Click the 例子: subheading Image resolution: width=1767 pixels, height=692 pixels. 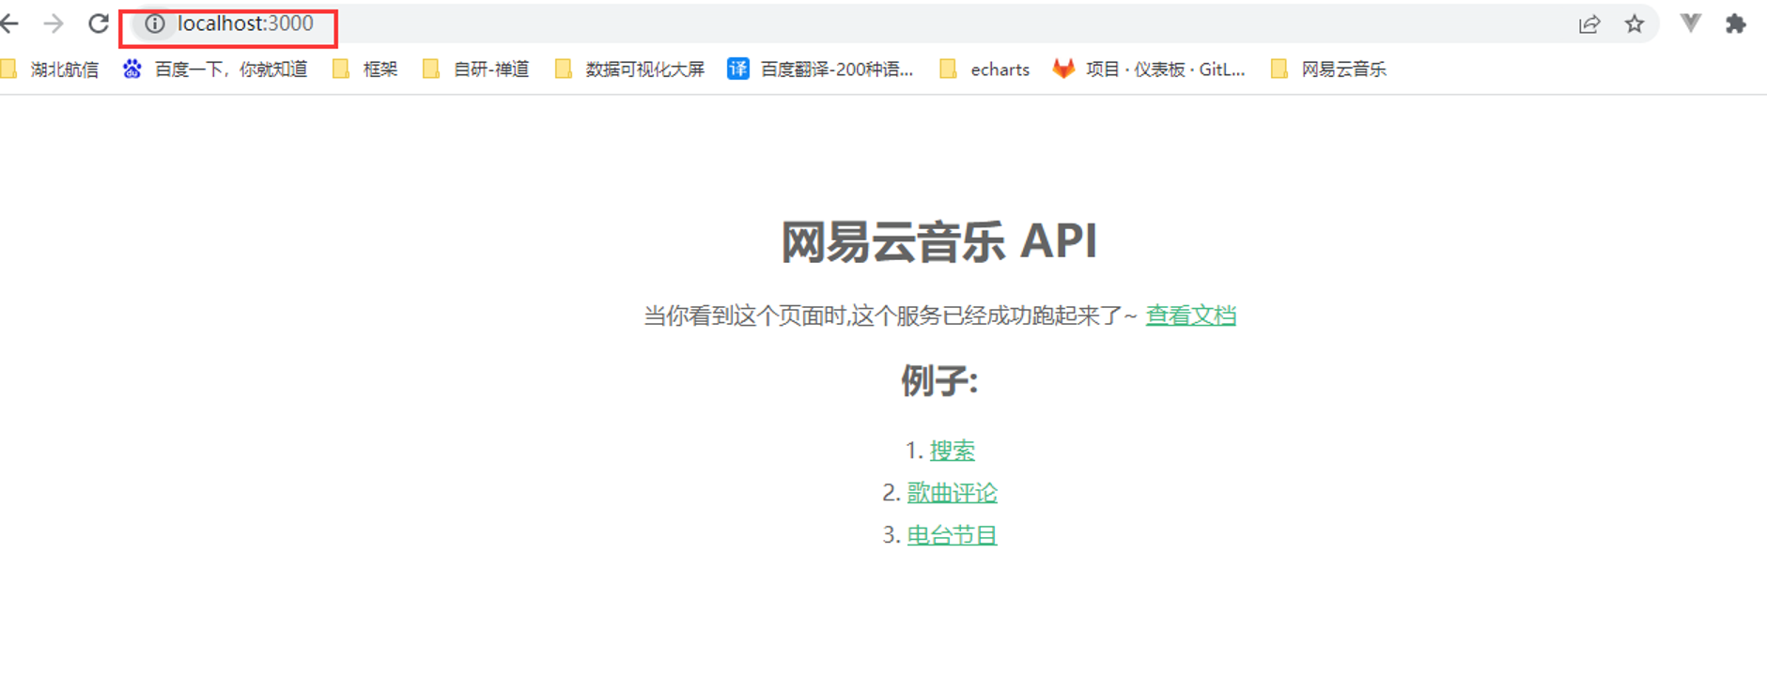point(939,381)
